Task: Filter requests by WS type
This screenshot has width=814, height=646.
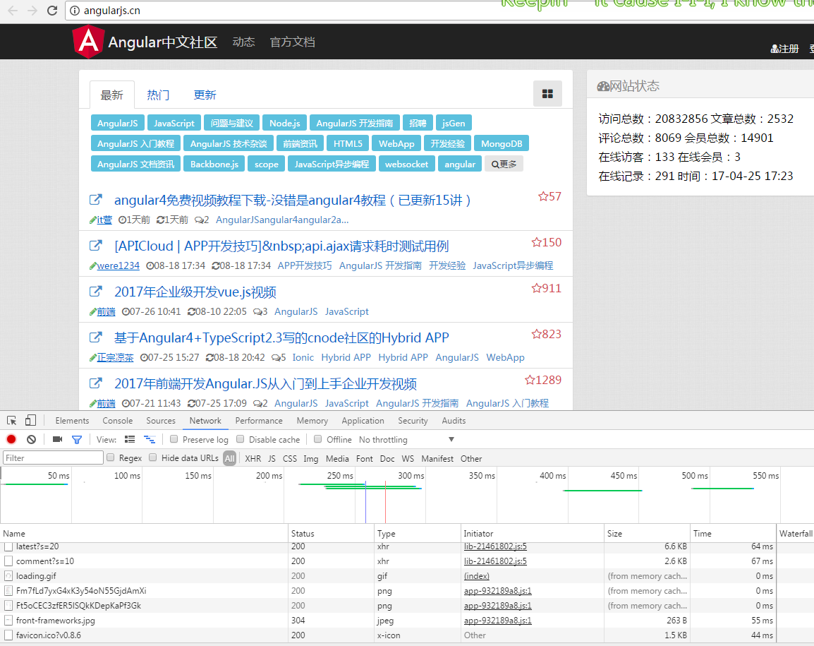Action: pyautogui.click(x=408, y=458)
